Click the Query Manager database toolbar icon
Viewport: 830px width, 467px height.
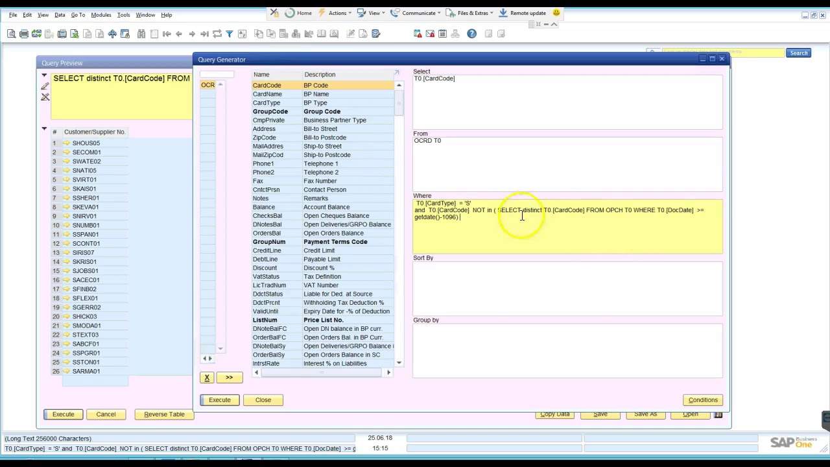[375, 34]
